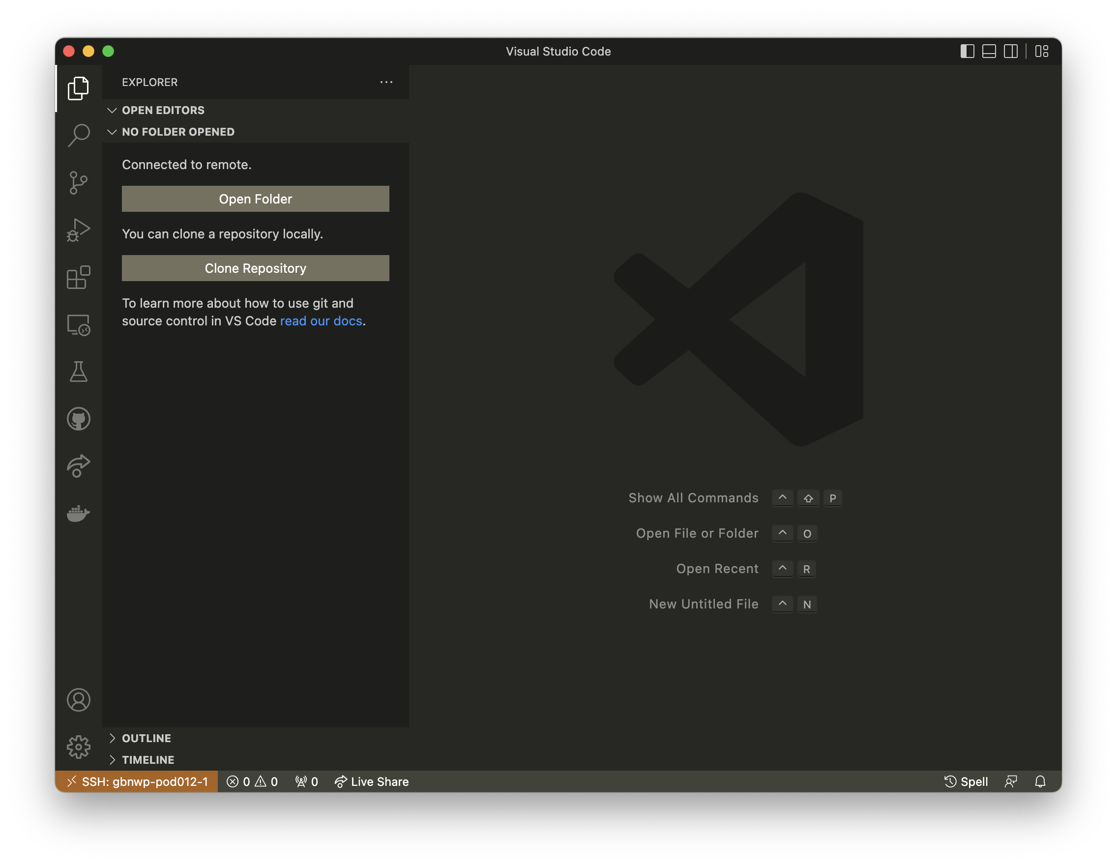Open the Search view icon
The width and height of the screenshot is (1117, 865).
pos(78,136)
